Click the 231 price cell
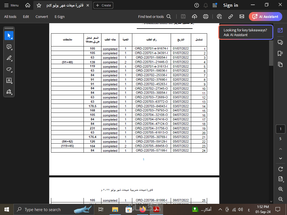The image size is (287, 215). click(92, 128)
